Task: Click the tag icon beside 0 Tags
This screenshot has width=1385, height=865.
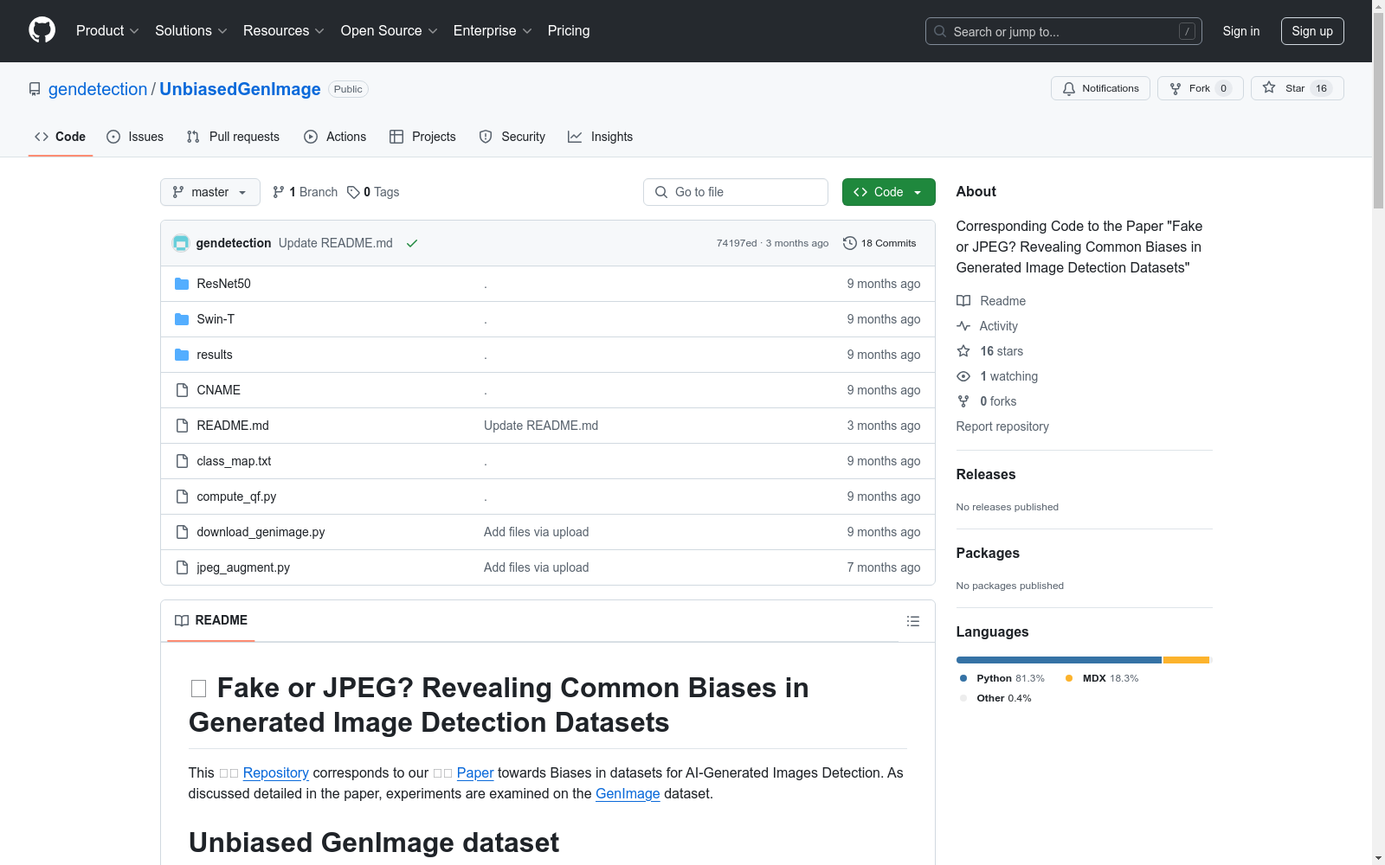Action: (353, 192)
